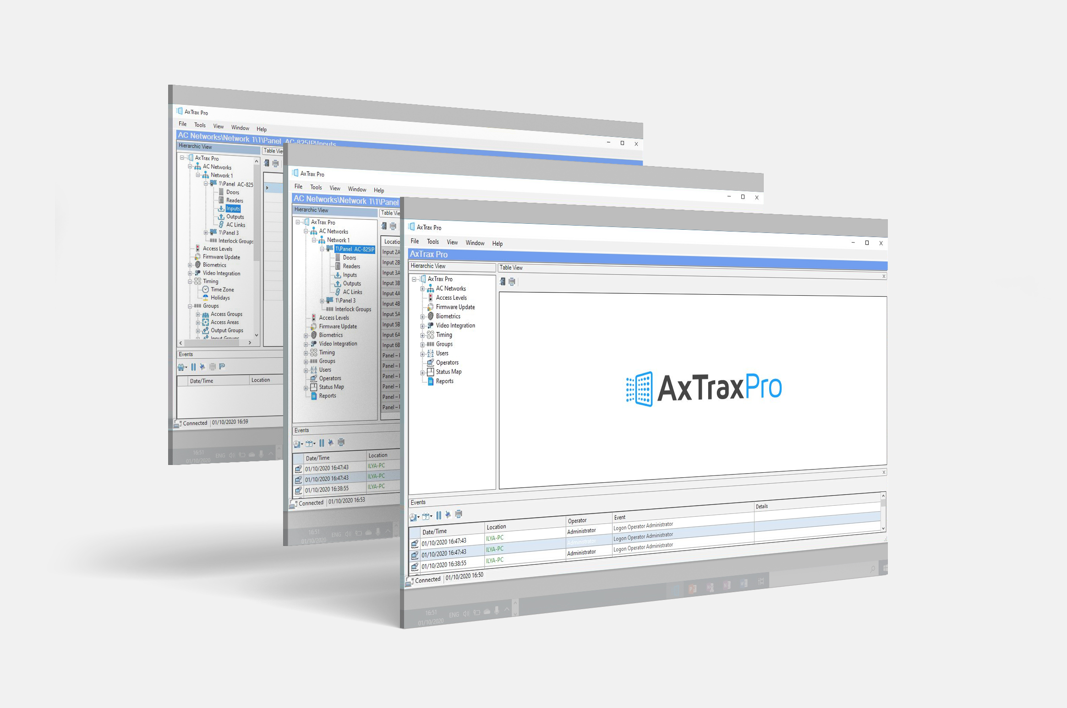Image resolution: width=1067 pixels, height=708 pixels.
Task: Click the Video Integration camera icon in front window's tree
Action: tap(430, 325)
